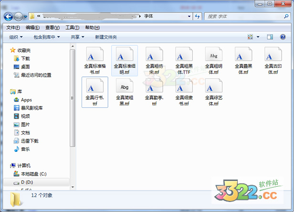Open the 帮助(H) menu
Screen dimensions: 294x212
click(93, 28)
